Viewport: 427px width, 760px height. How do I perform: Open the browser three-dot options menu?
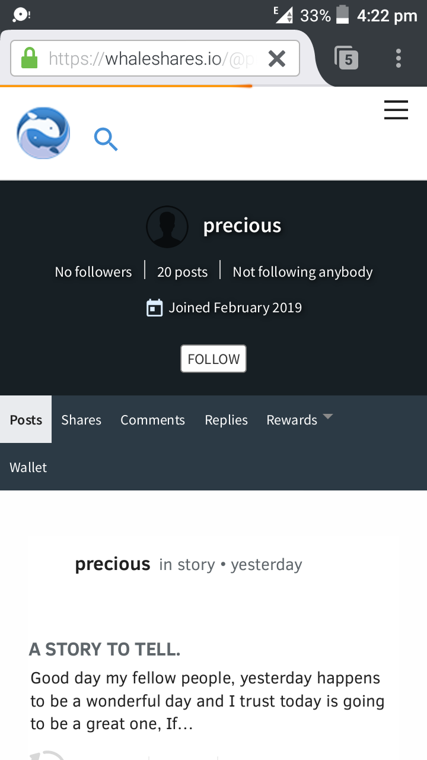398,58
